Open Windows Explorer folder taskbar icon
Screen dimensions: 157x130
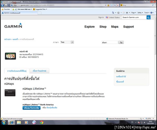click(19, 122)
